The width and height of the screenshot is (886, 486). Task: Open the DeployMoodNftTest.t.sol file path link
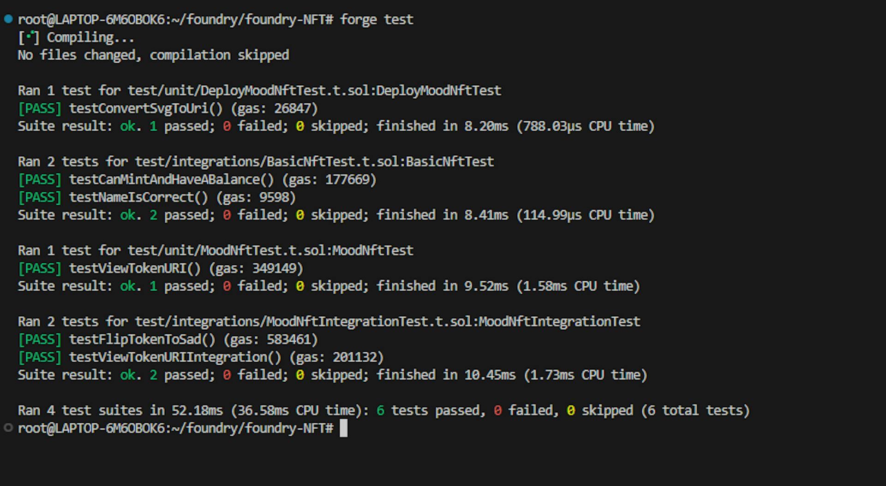point(251,90)
